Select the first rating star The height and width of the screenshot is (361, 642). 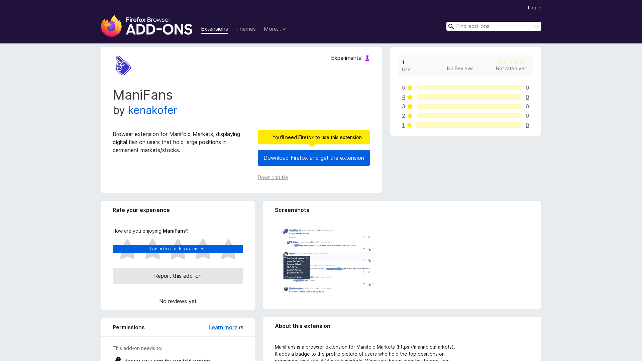127,249
